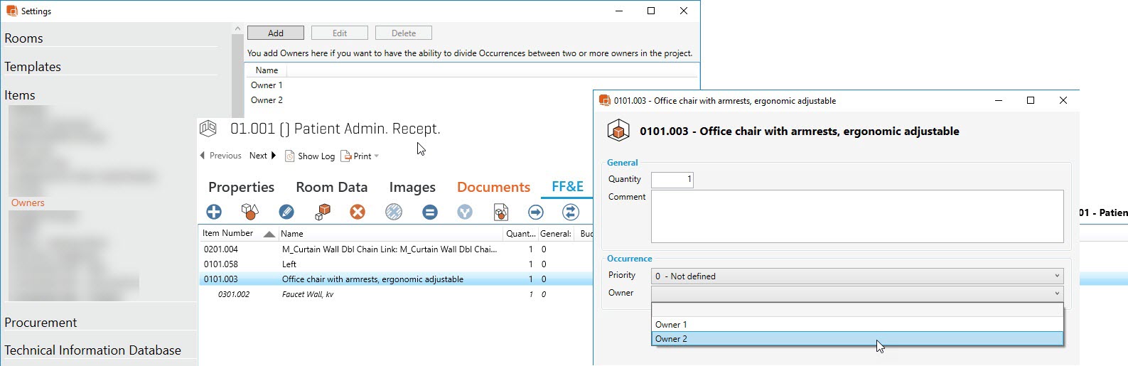Click the blue right-arrow circle icon

[x=536, y=212]
